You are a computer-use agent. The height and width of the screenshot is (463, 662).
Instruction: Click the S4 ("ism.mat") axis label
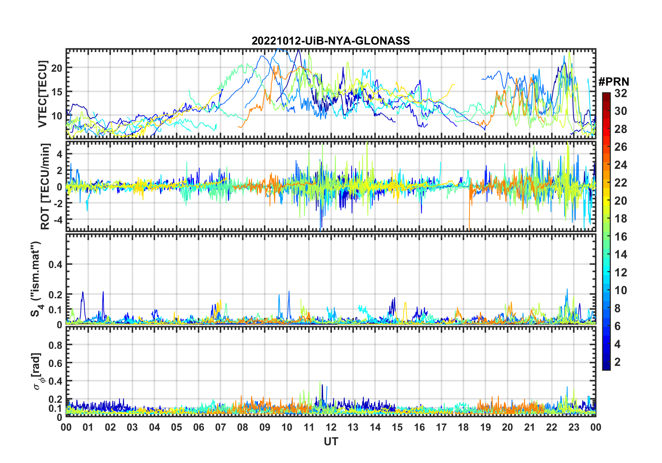[x=36, y=279]
